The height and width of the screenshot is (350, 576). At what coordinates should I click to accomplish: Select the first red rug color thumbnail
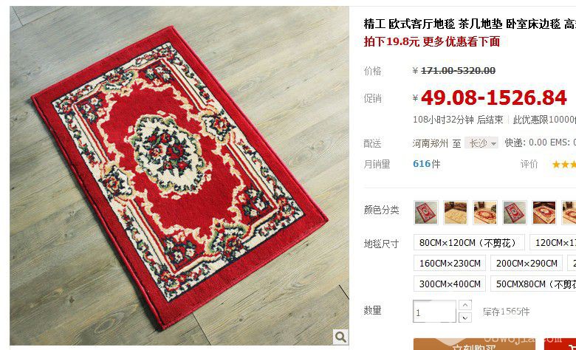click(426, 212)
